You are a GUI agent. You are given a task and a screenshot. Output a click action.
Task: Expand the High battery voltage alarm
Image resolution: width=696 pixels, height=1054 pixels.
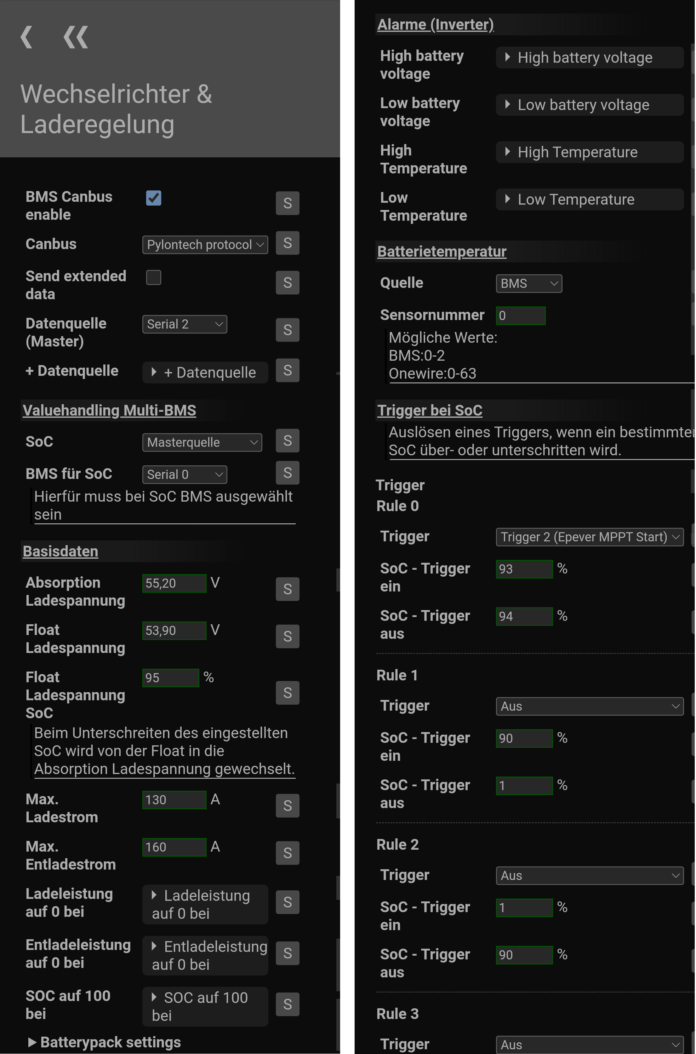[585, 58]
